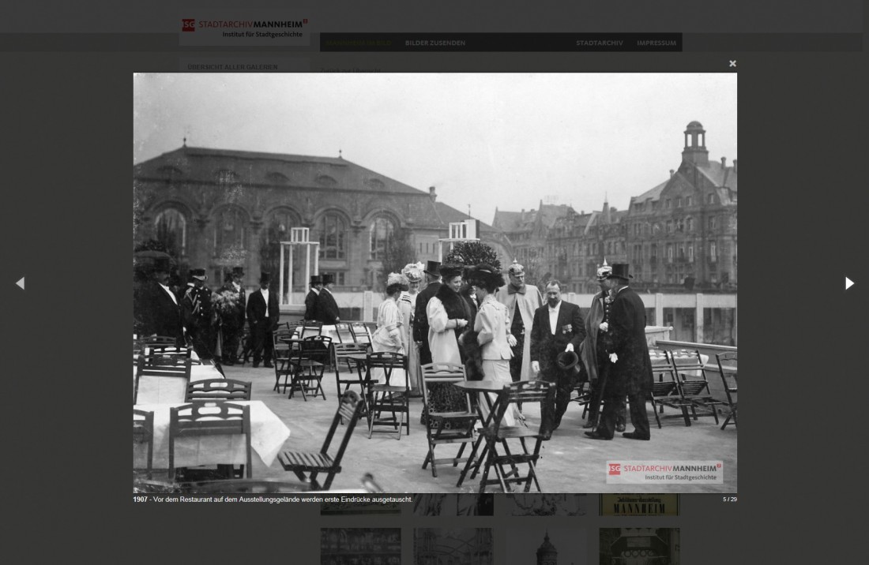Click the 5 / 29 image counter
The height and width of the screenshot is (565, 869).
729,500
